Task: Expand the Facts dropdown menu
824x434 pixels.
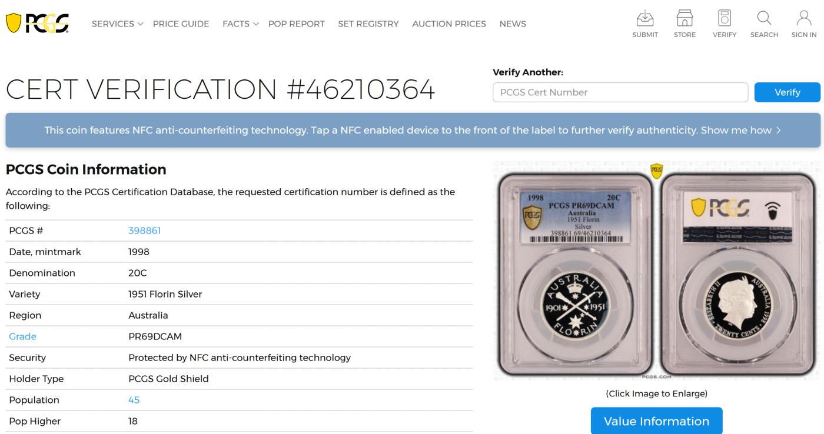Action: coord(240,24)
